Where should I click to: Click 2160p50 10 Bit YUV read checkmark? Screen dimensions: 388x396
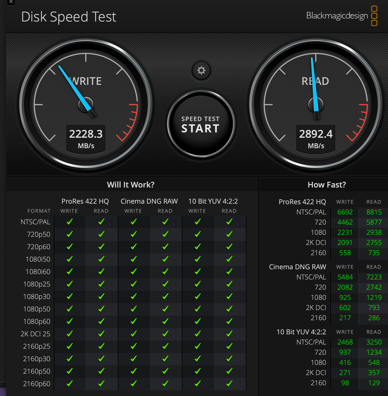click(229, 371)
